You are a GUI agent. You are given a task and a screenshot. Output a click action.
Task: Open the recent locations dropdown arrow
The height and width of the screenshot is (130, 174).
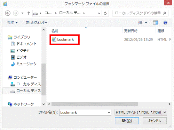[x=22, y=13]
